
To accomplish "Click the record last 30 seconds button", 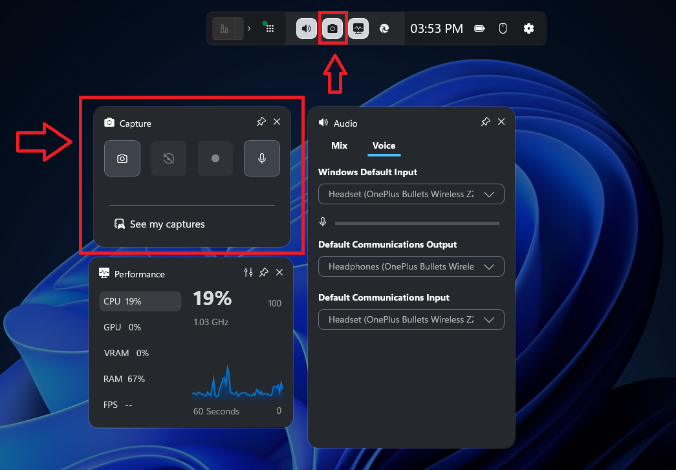I will [x=169, y=158].
